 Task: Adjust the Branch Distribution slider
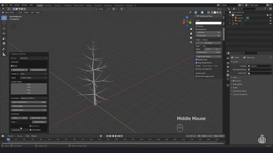point(29,102)
